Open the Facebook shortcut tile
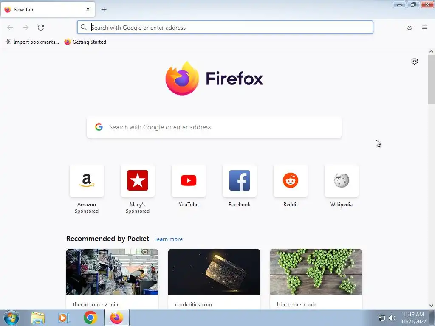435x326 pixels. click(240, 181)
